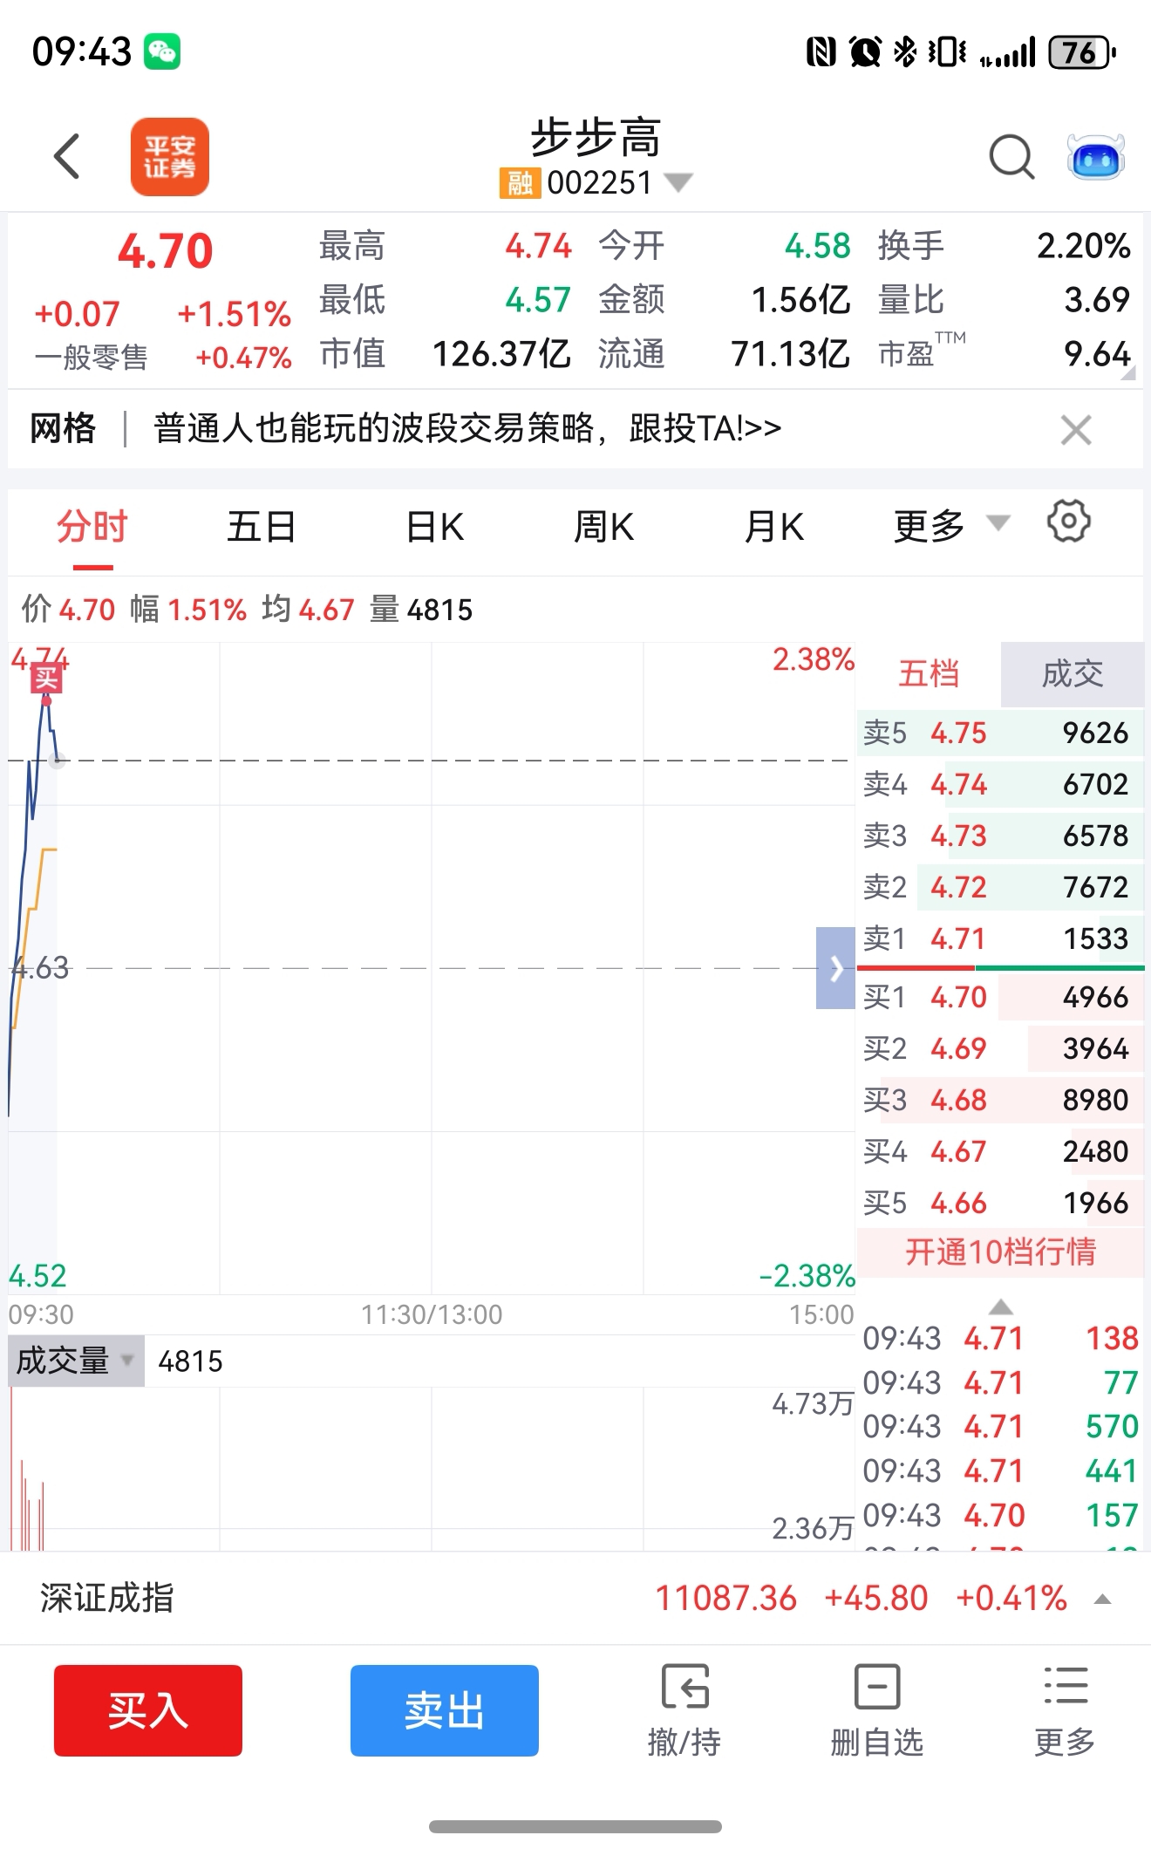
Task: Switch to the 五日 chart tab
Action: pyautogui.click(x=262, y=527)
